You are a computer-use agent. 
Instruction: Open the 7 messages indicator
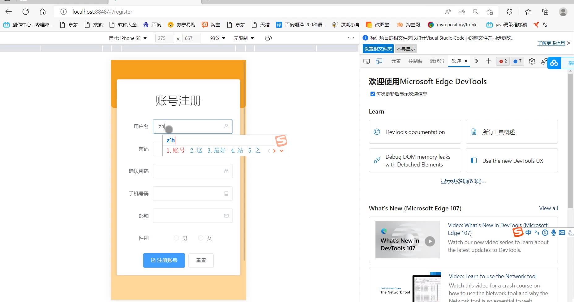[x=517, y=61]
